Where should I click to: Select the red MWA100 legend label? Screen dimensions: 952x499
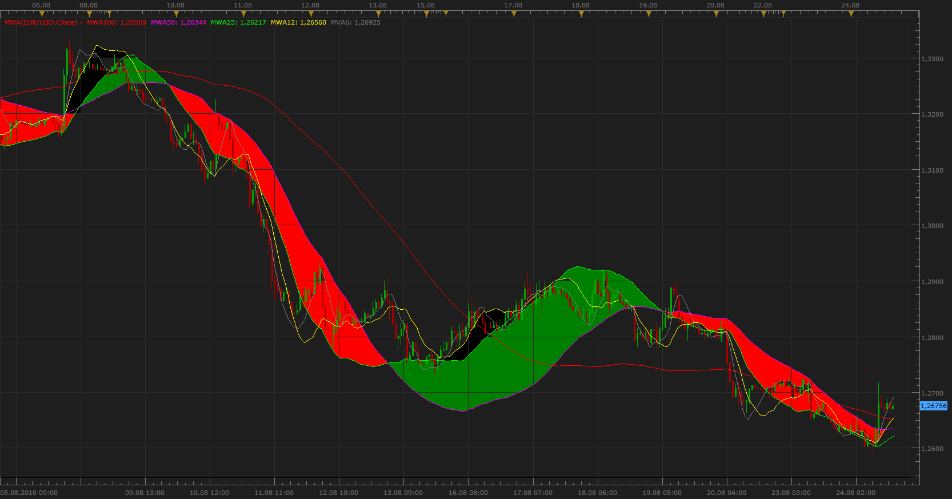(x=117, y=23)
